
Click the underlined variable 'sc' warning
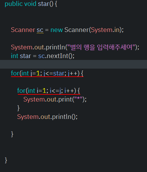[40, 30]
